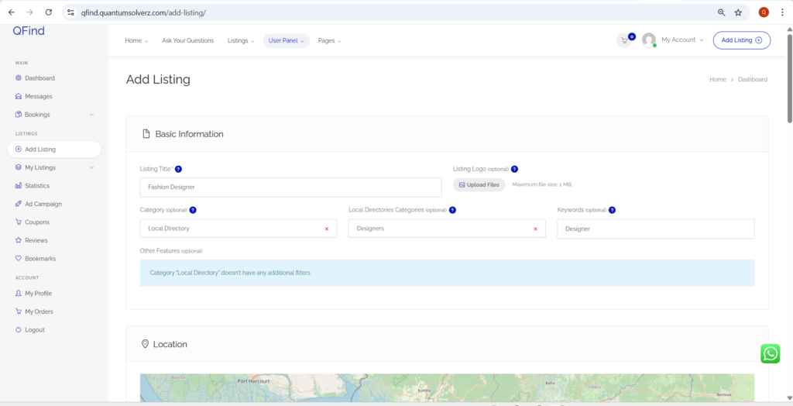
Task: Click the Add Listing header button
Action: 741,40
